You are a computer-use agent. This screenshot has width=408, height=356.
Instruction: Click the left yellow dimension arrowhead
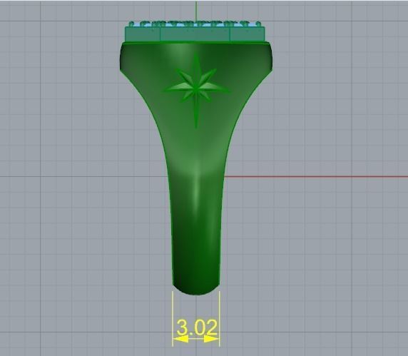180,338
